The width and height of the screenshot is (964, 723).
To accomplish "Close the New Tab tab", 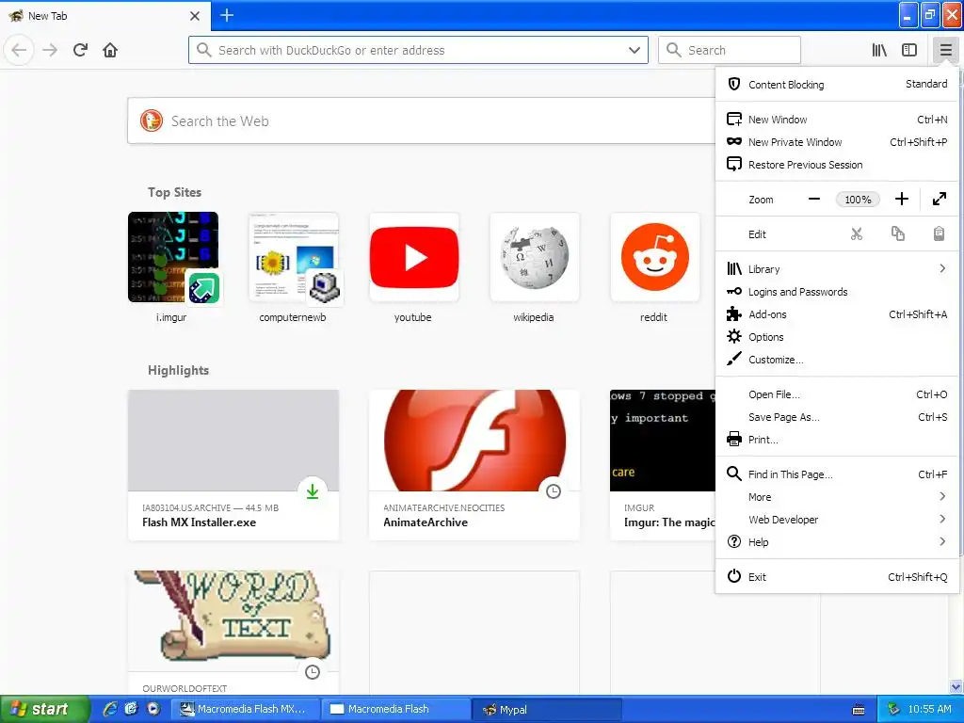I will click(195, 16).
